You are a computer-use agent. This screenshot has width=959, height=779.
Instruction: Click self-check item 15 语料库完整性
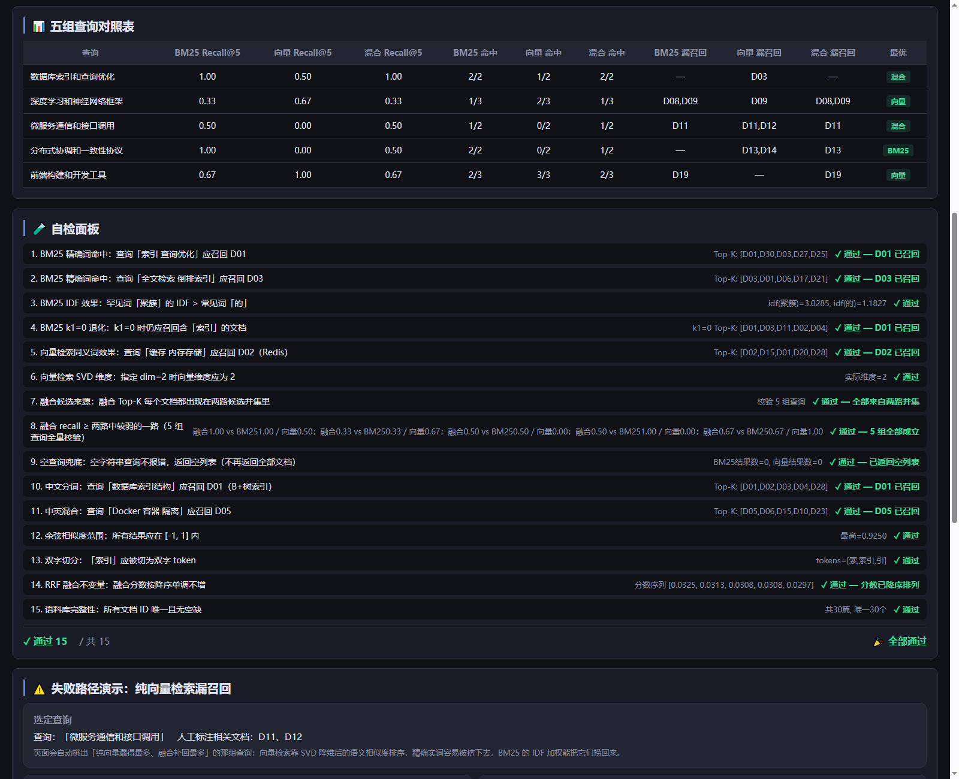pos(475,609)
